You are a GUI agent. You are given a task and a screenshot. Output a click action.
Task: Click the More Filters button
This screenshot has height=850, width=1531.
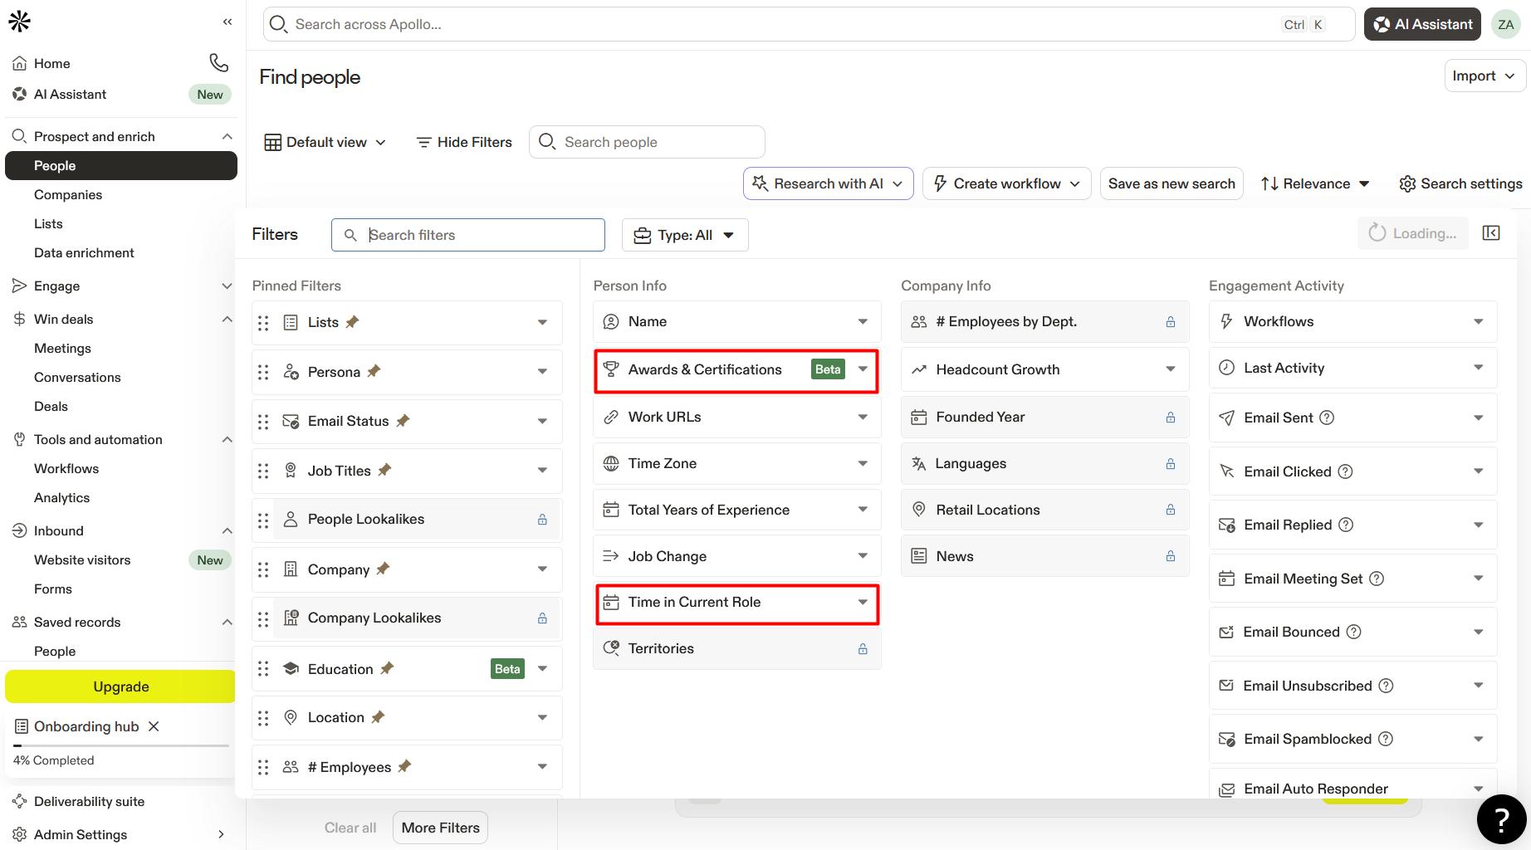pyautogui.click(x=441, y=828)
